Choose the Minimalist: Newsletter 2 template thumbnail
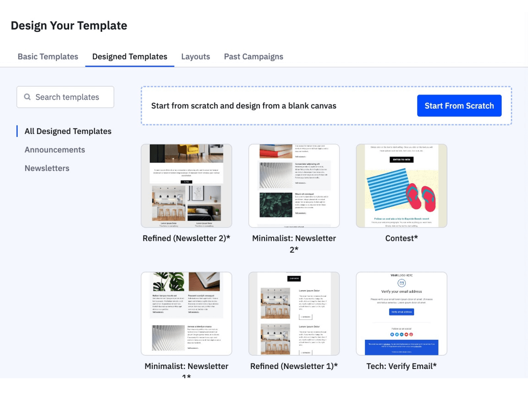This screenshot has height=402, width=528. click(x=294, y=186)
